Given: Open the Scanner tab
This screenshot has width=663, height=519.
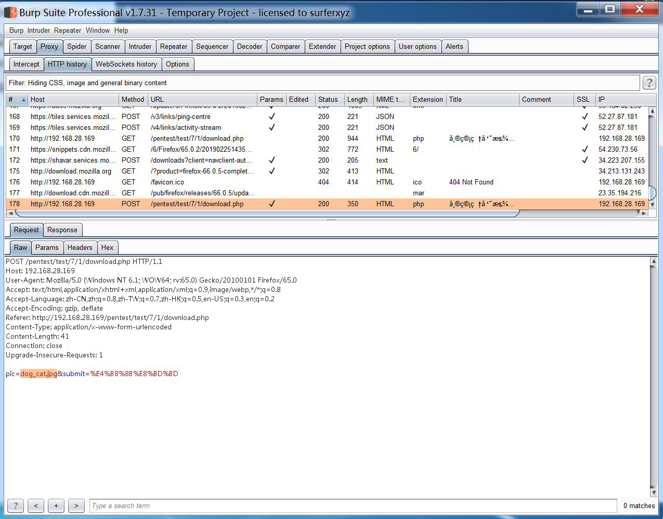Looking at the screenshot, I should pos(108,46).
